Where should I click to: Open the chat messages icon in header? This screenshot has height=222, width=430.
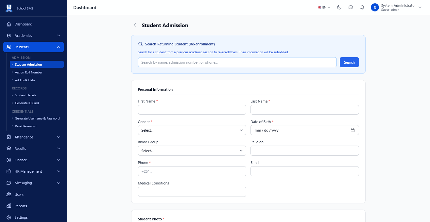[x=351, y=7]
